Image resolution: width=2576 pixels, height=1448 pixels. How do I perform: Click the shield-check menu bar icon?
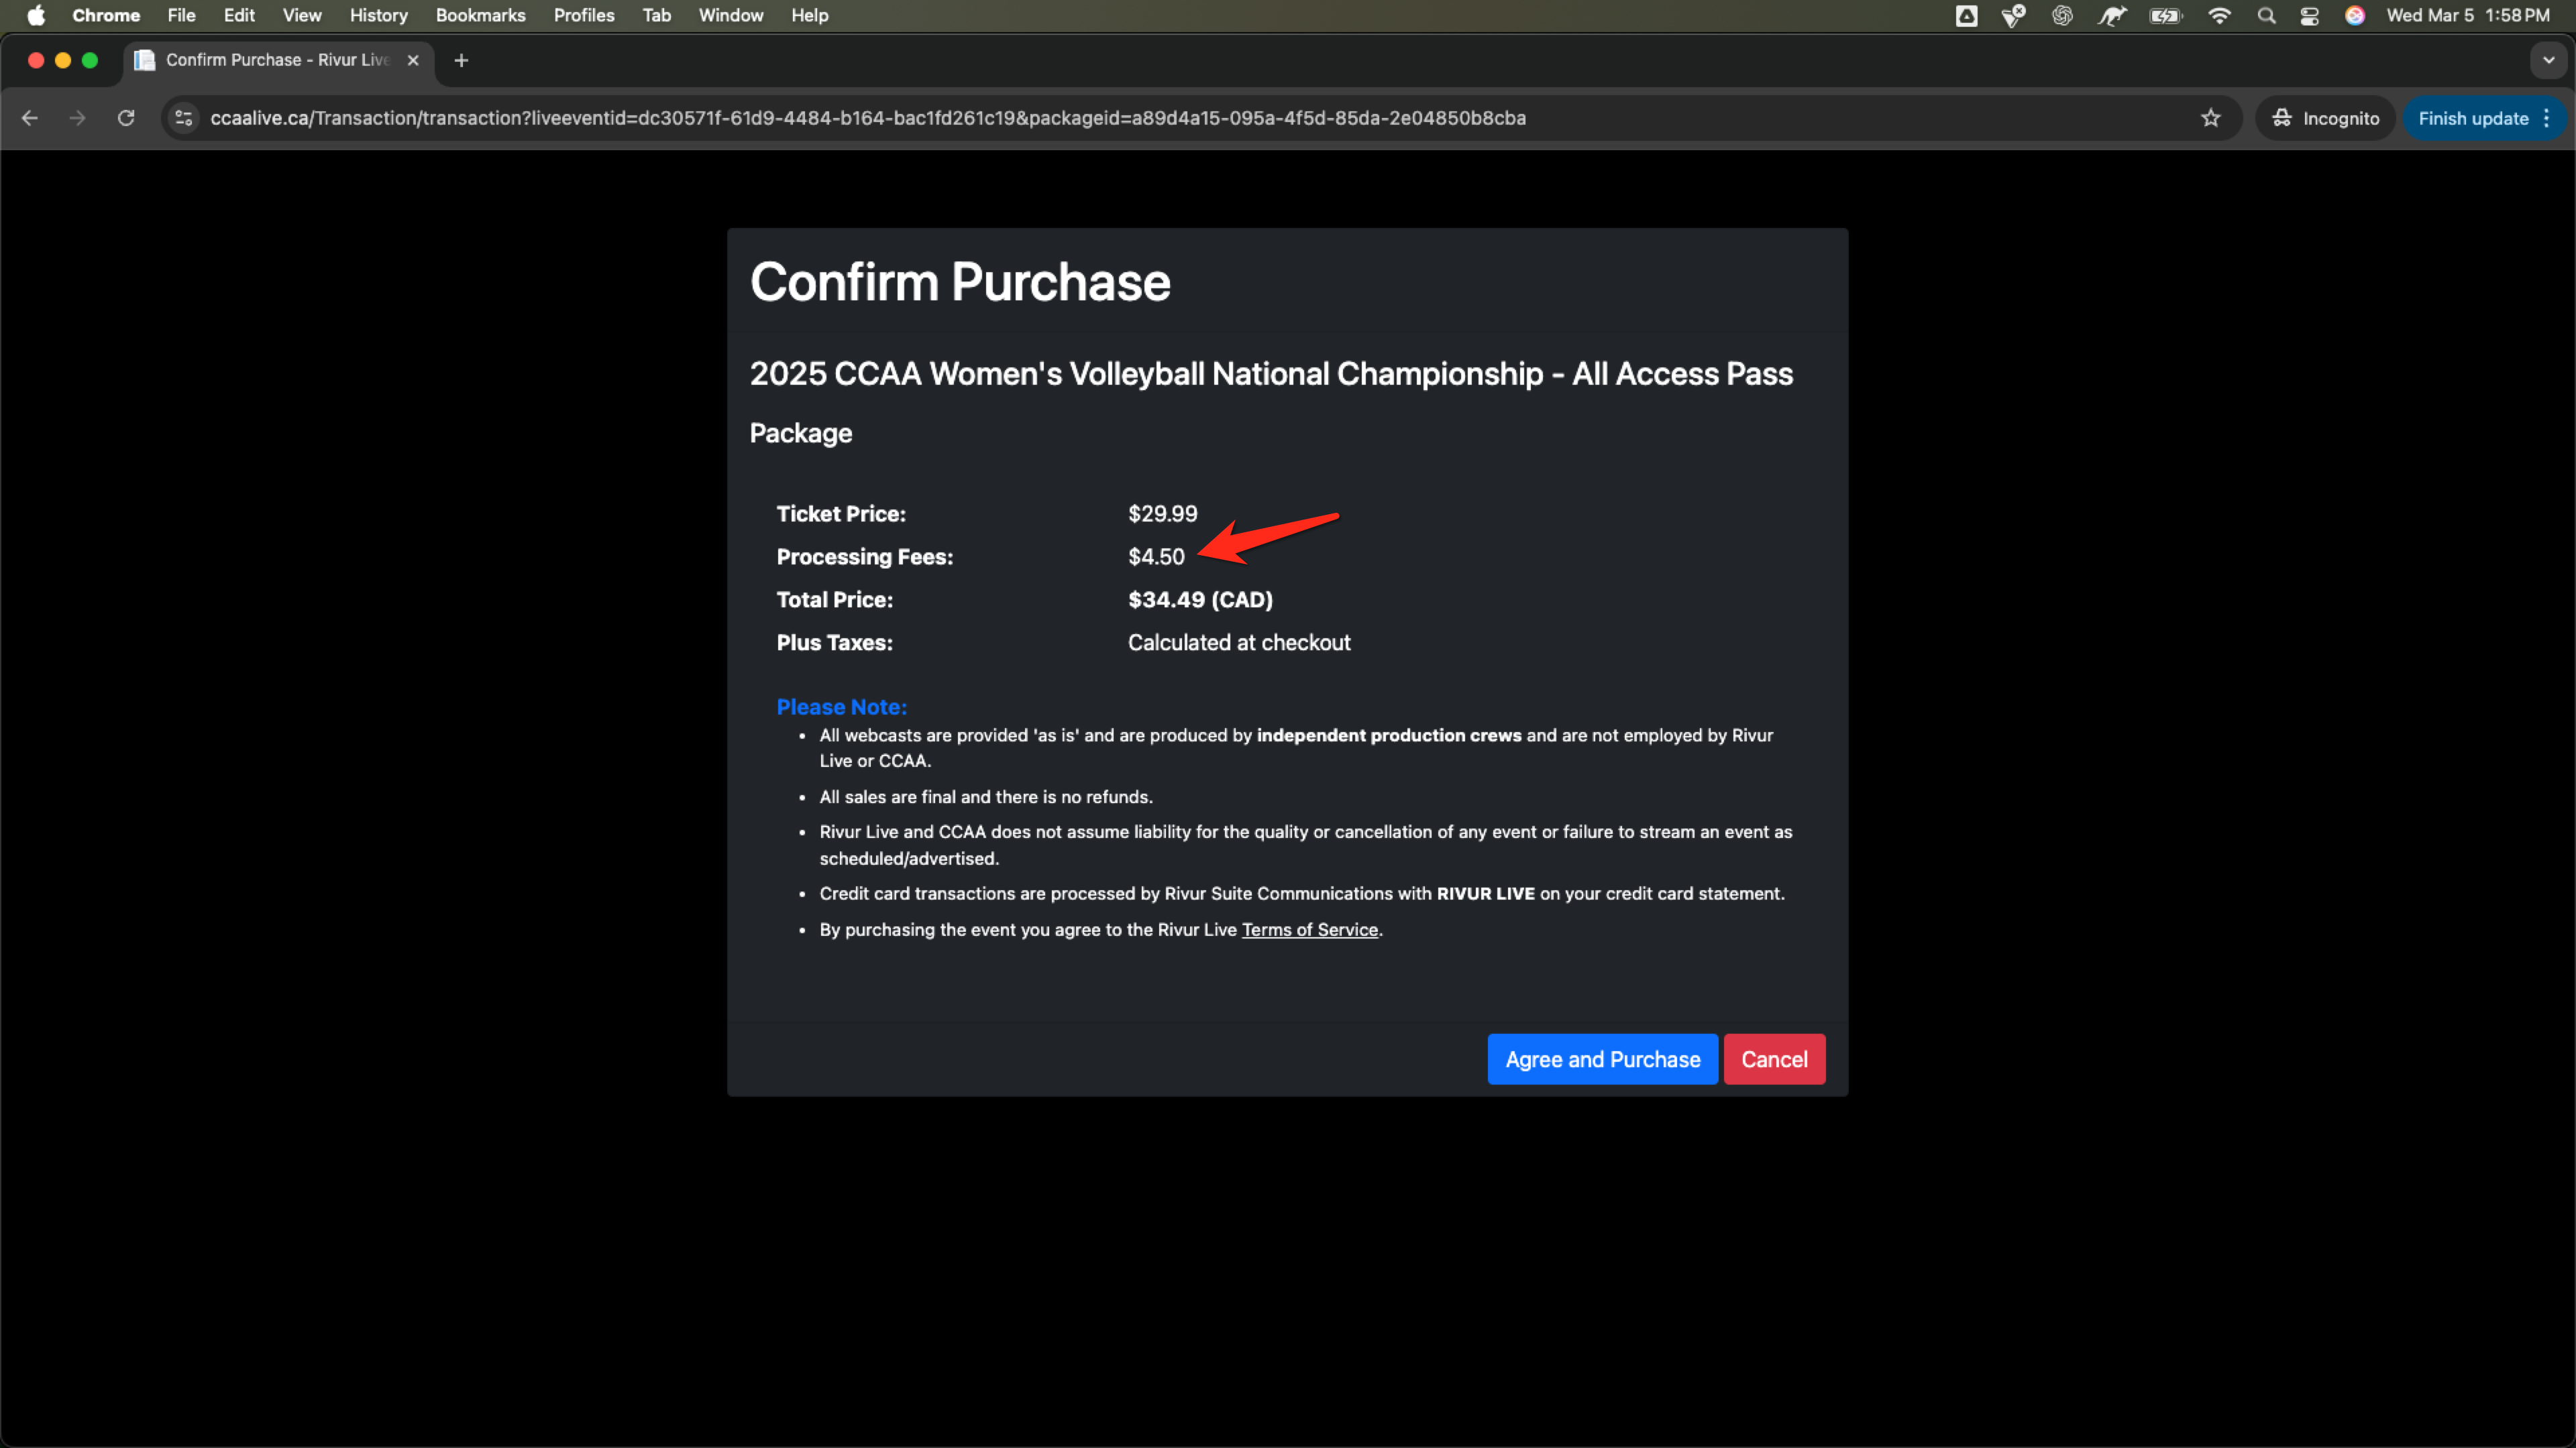click(2014, 15)
